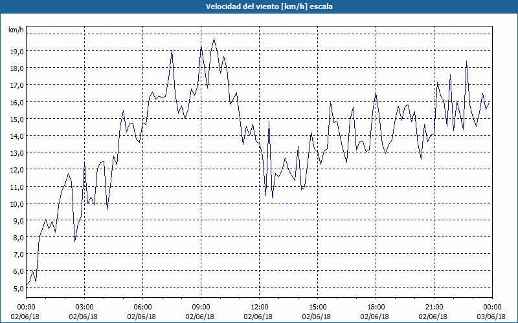Click the '21:00' time axis label
Screen dimensions: 518x323
click(x=434, y=307)
